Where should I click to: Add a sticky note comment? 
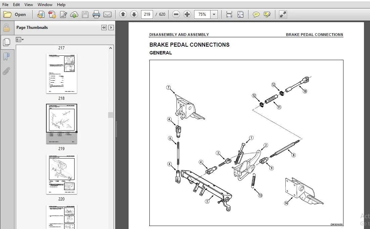(x=256, y=14)
